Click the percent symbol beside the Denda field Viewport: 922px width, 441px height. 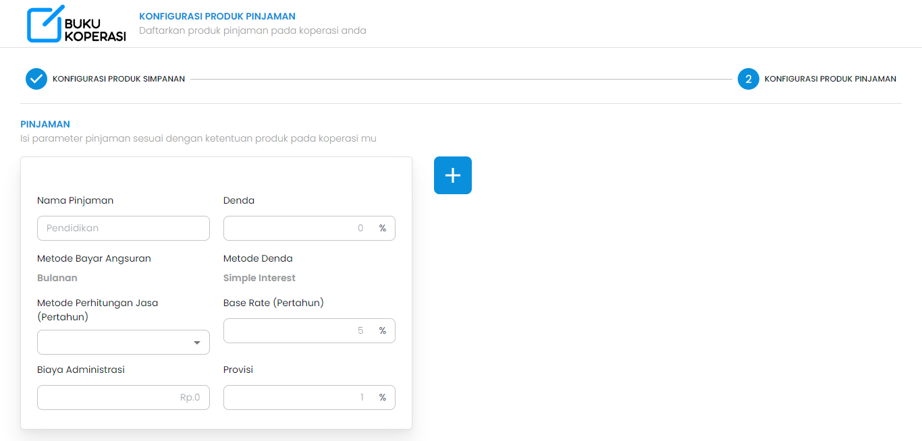pyautogui.click(x=383, y=228)
